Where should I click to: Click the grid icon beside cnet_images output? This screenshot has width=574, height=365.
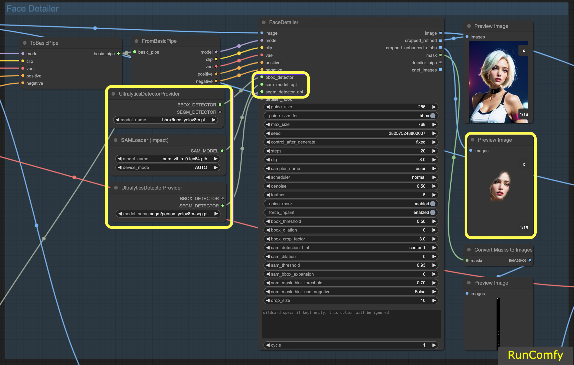point(441,70)
